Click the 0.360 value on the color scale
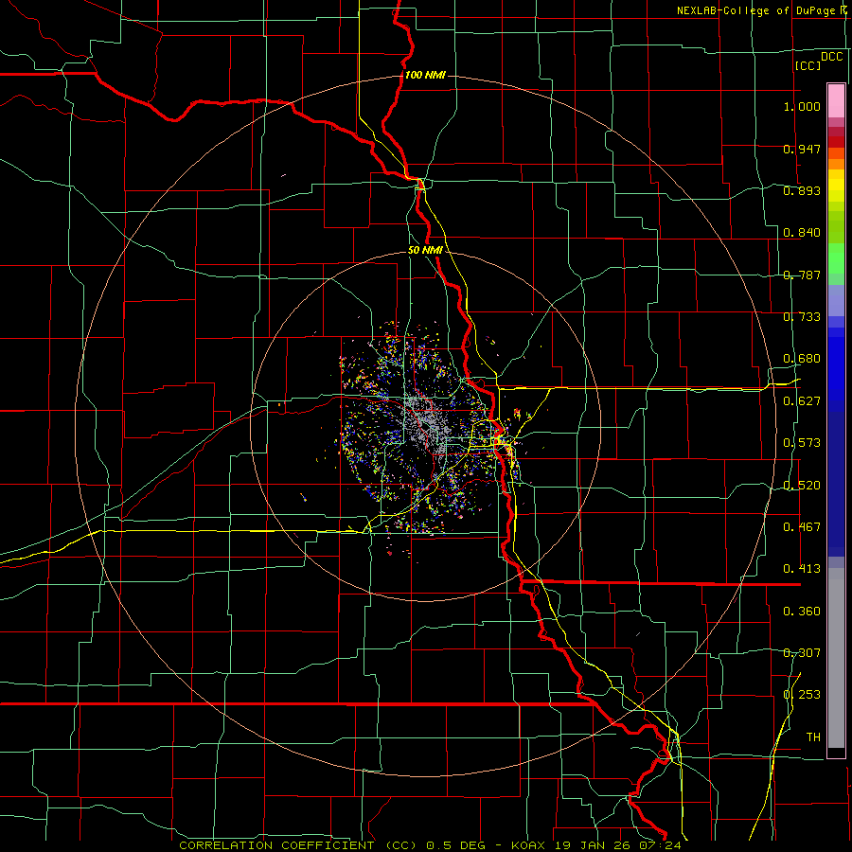This screenshot has width=852, height=852. [802, 612]
